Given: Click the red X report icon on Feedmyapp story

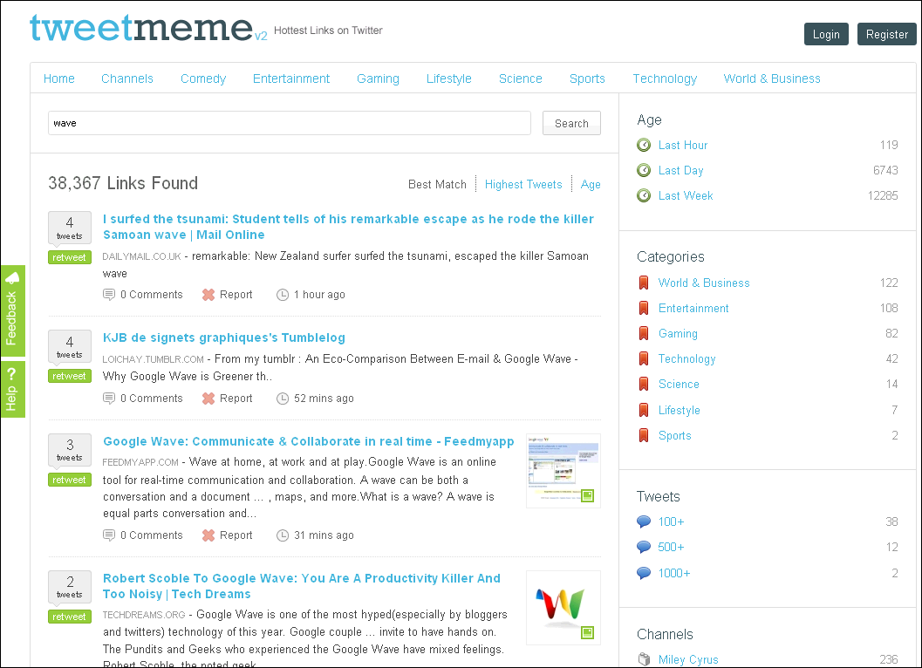Looking at the screenshot, I should [x=208, y=535].
